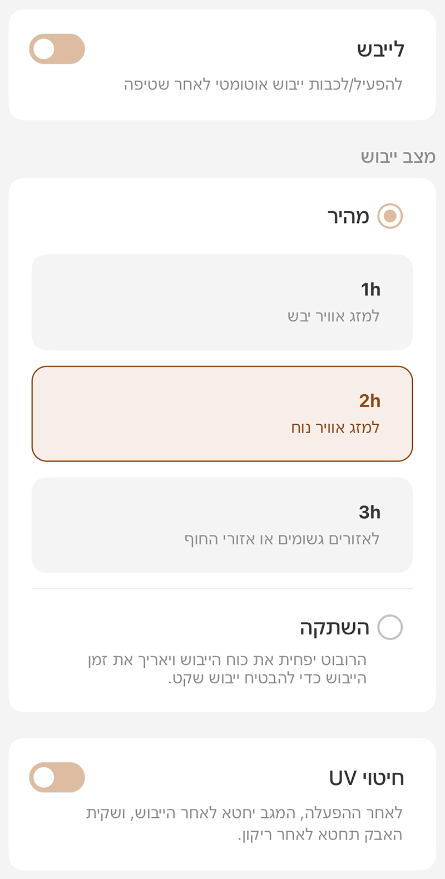The width and height of the screenshot is (445, 879).
Task: Choose the 3h drying duration card
Action: coord(222,525)
